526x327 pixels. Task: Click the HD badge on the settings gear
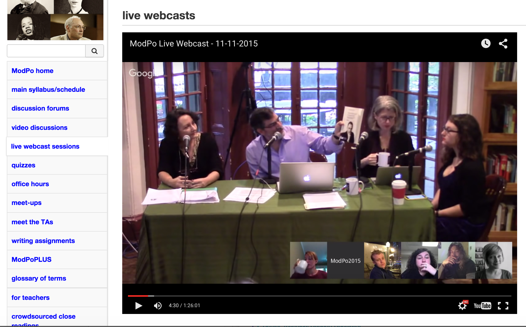tap(466, 301)
